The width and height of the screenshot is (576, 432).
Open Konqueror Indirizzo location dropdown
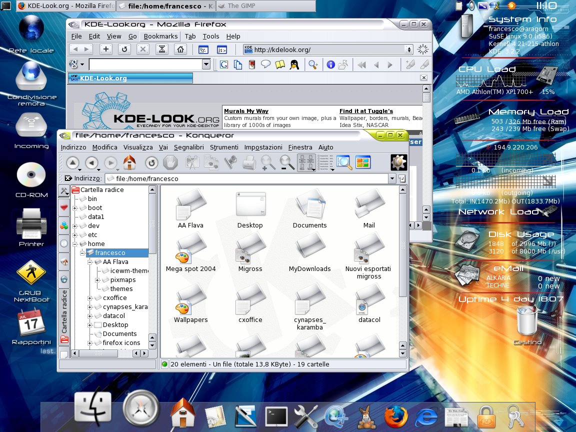(x=392, y=178)
